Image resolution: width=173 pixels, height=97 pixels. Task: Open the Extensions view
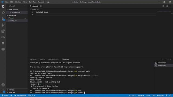[3, 31]
